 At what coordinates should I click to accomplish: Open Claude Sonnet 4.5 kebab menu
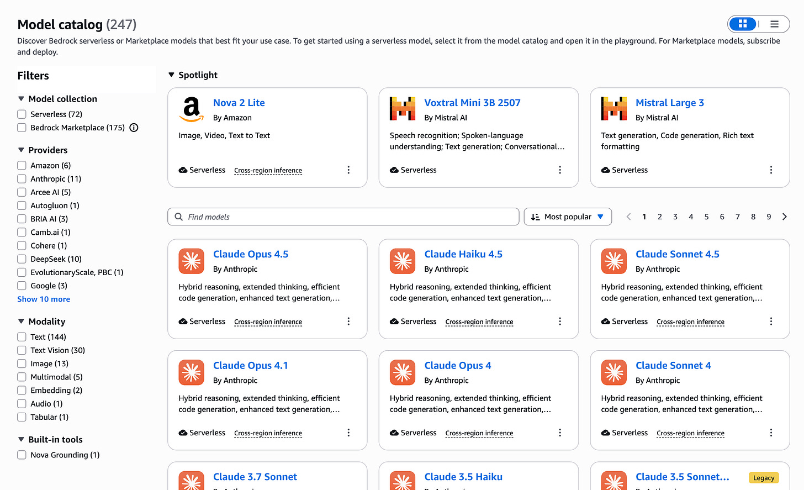(771, 322)
